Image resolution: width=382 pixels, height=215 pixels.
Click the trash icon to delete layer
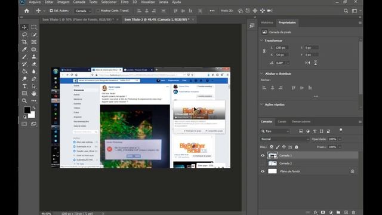point(353,213)
